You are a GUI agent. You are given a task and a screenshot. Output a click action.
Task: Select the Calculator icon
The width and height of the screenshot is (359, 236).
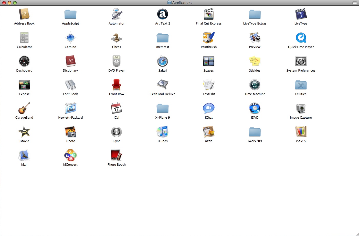click(24, 38)
